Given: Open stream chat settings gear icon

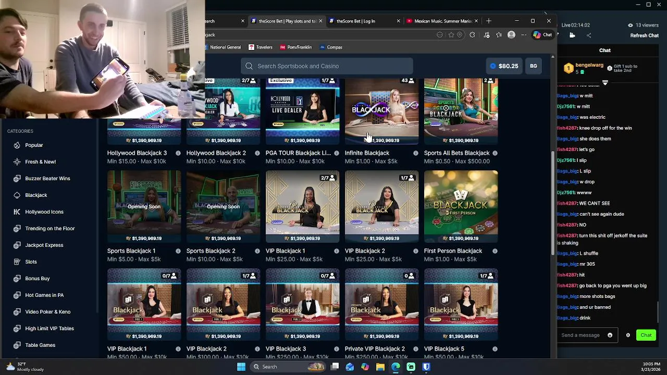Looking at the screenshot, I should (x=628, y=335).
